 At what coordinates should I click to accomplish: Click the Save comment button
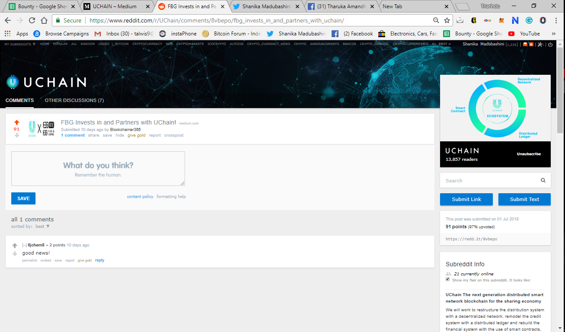[x=23, y=198]
